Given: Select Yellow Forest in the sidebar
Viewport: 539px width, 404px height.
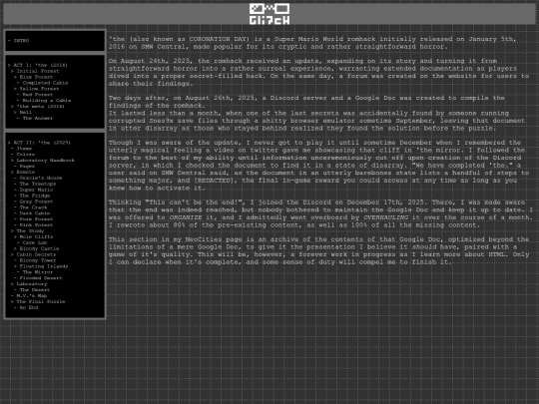Looking at the screenshot, I should pos(39,89).
